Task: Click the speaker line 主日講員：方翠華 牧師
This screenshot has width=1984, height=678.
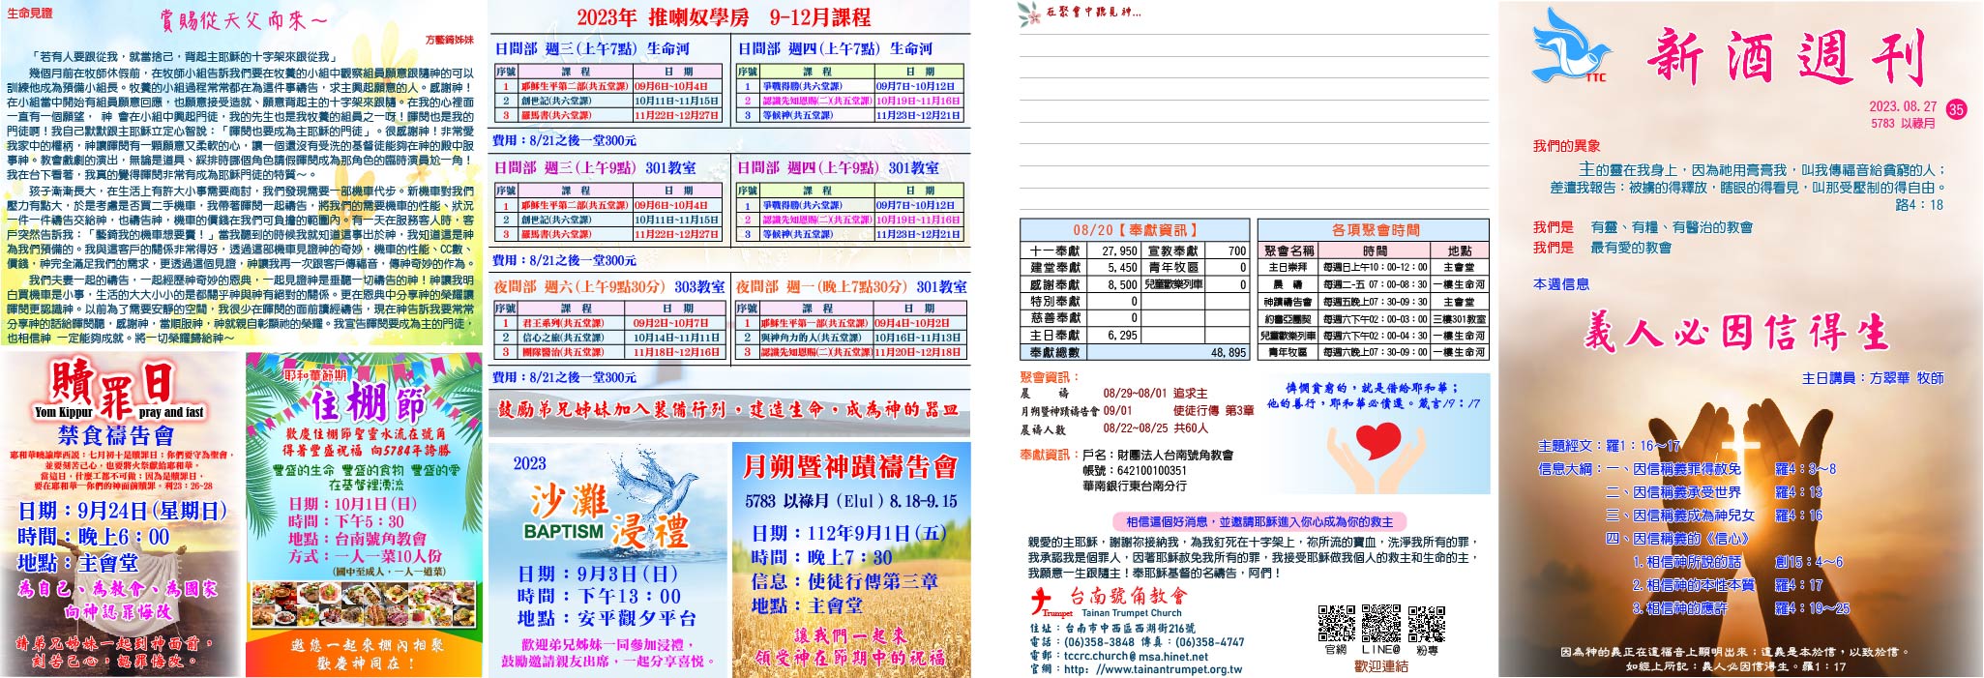Action: coord(1873,378)
